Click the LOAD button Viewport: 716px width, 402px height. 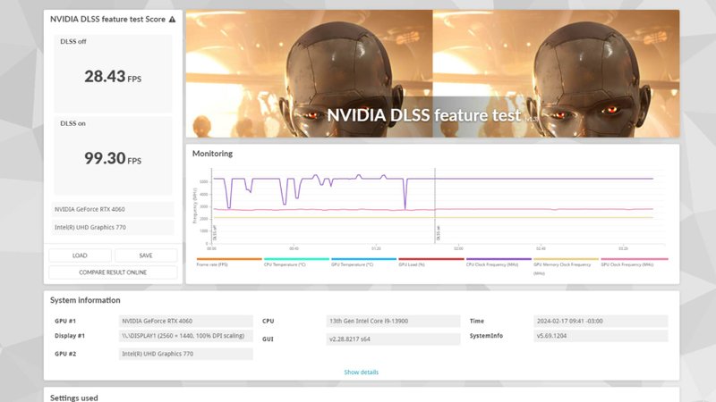click(80, 255)
